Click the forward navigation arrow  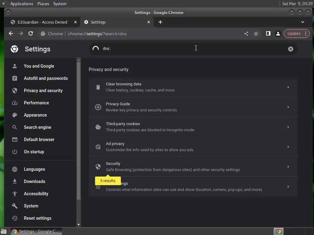(21, 34)
